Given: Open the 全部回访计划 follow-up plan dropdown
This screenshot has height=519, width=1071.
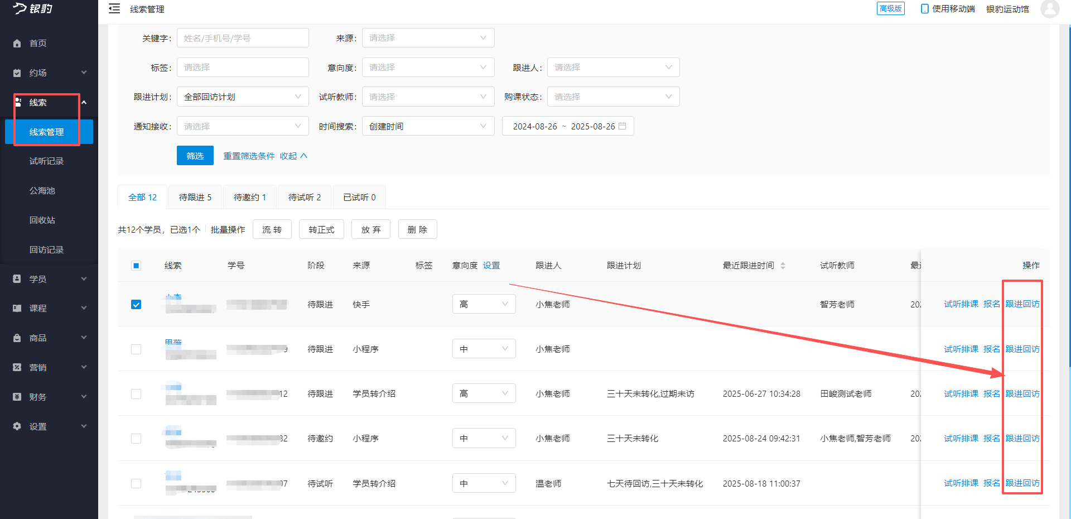Looking at the screenshot, I should coord(242,96).
